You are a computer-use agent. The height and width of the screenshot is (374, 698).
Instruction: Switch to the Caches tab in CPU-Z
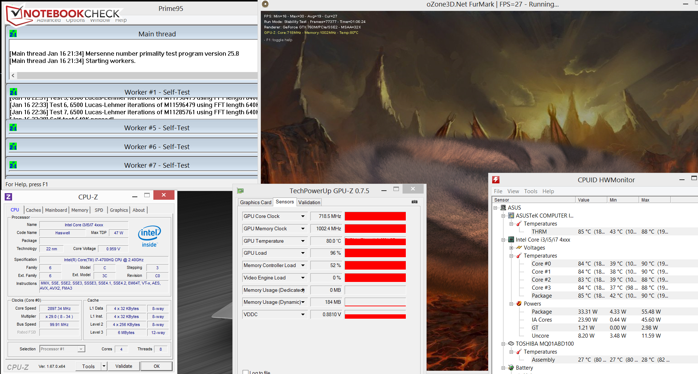pos(33,210)
